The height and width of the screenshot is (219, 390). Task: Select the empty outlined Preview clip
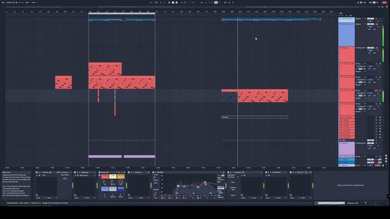pos(255,117)
